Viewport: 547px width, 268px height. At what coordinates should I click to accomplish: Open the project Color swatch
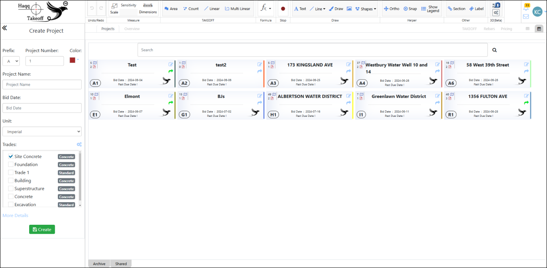click(x=72, y=60)
